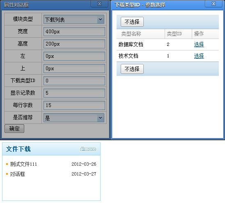Close the 下载类型ID 参数选择 dialog
Viewport: 225px width, 203px height.
click(214, 4)
